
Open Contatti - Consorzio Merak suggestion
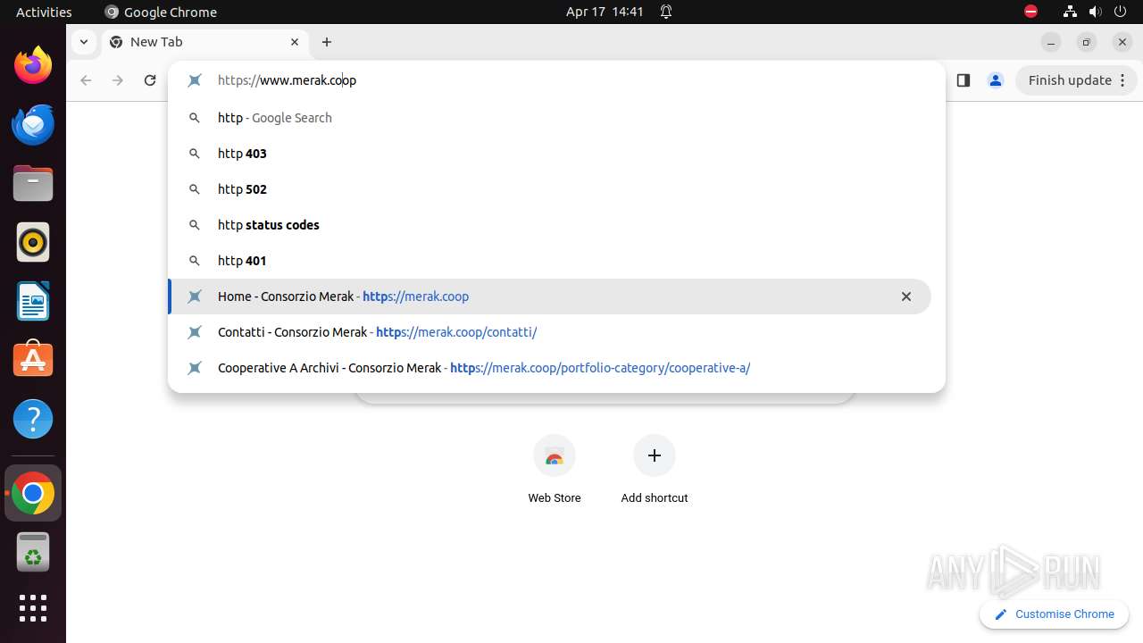tap(549, 332)
